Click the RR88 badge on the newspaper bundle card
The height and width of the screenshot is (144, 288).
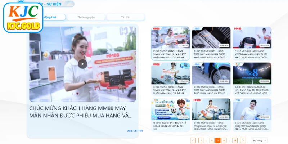pos(197,29)
